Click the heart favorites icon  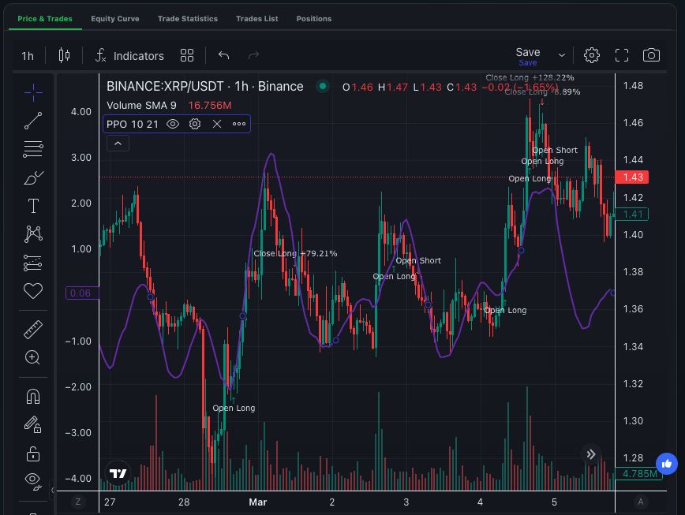click(33, 291)
